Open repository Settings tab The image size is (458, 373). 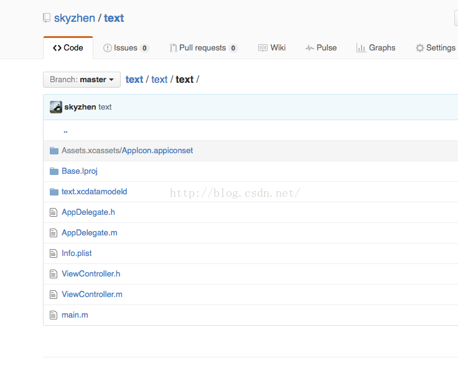(436, 48)
